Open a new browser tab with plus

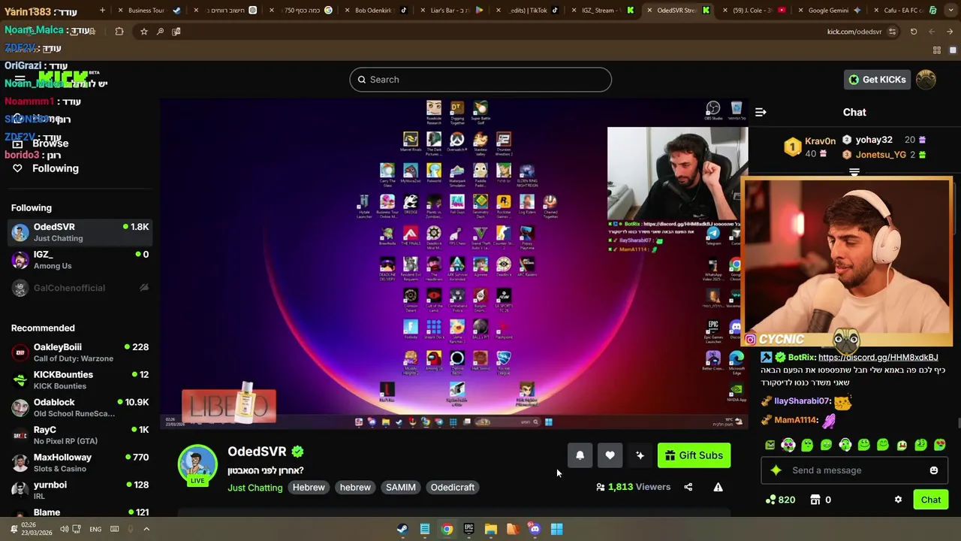point(102,11)
